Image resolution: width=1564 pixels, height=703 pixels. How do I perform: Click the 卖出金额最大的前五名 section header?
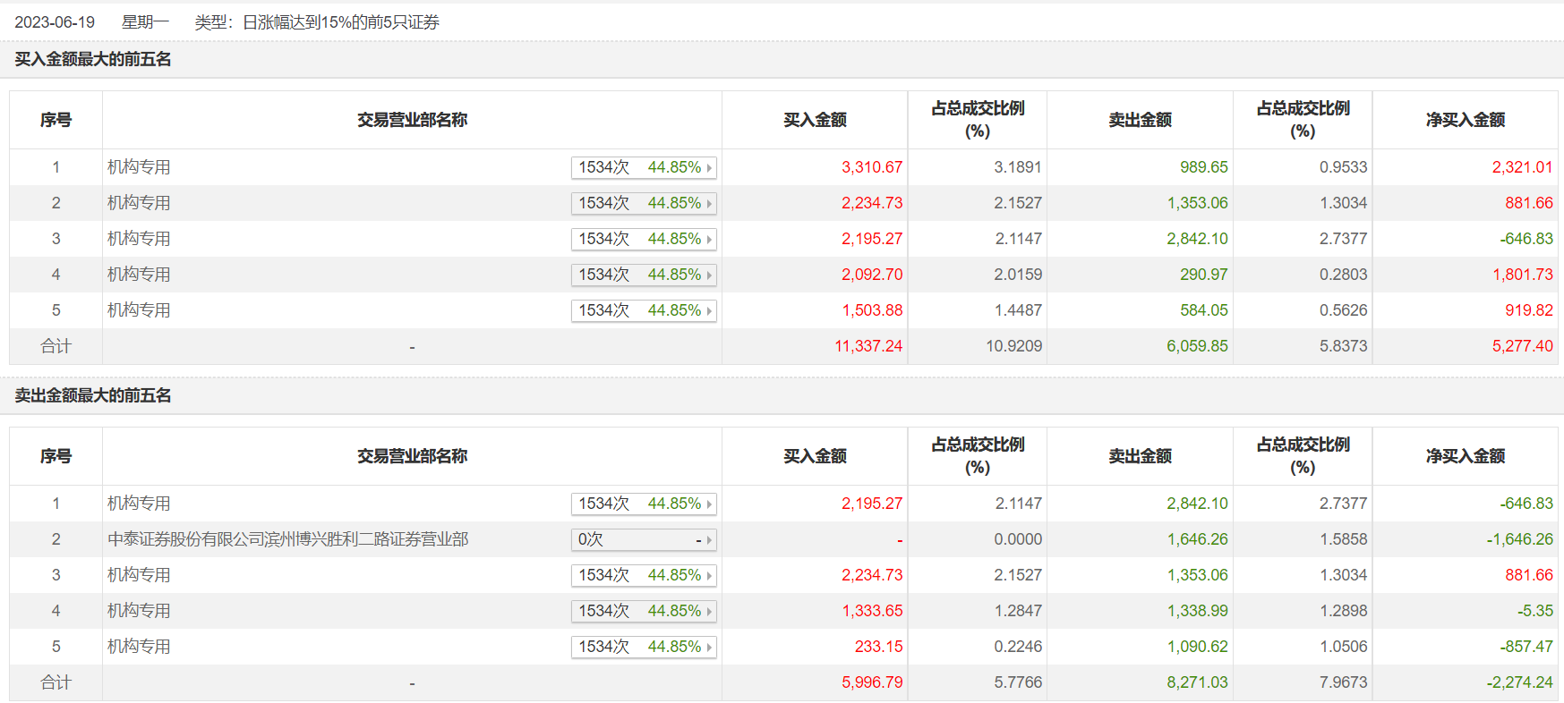point(93,395)
